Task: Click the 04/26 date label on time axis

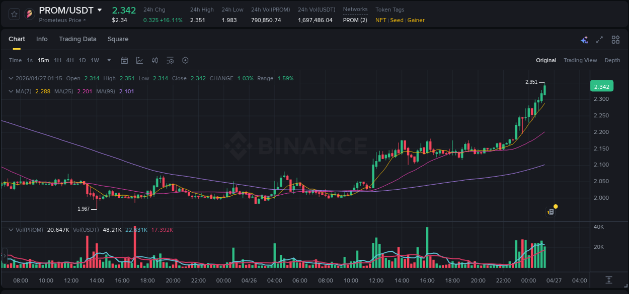Action: click(x=249, y=280)
